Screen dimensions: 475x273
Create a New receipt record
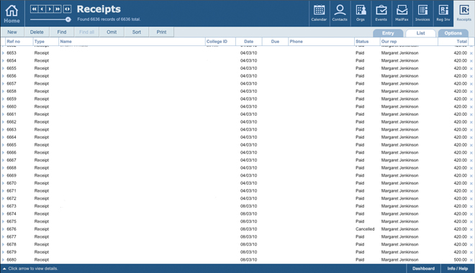12,32
